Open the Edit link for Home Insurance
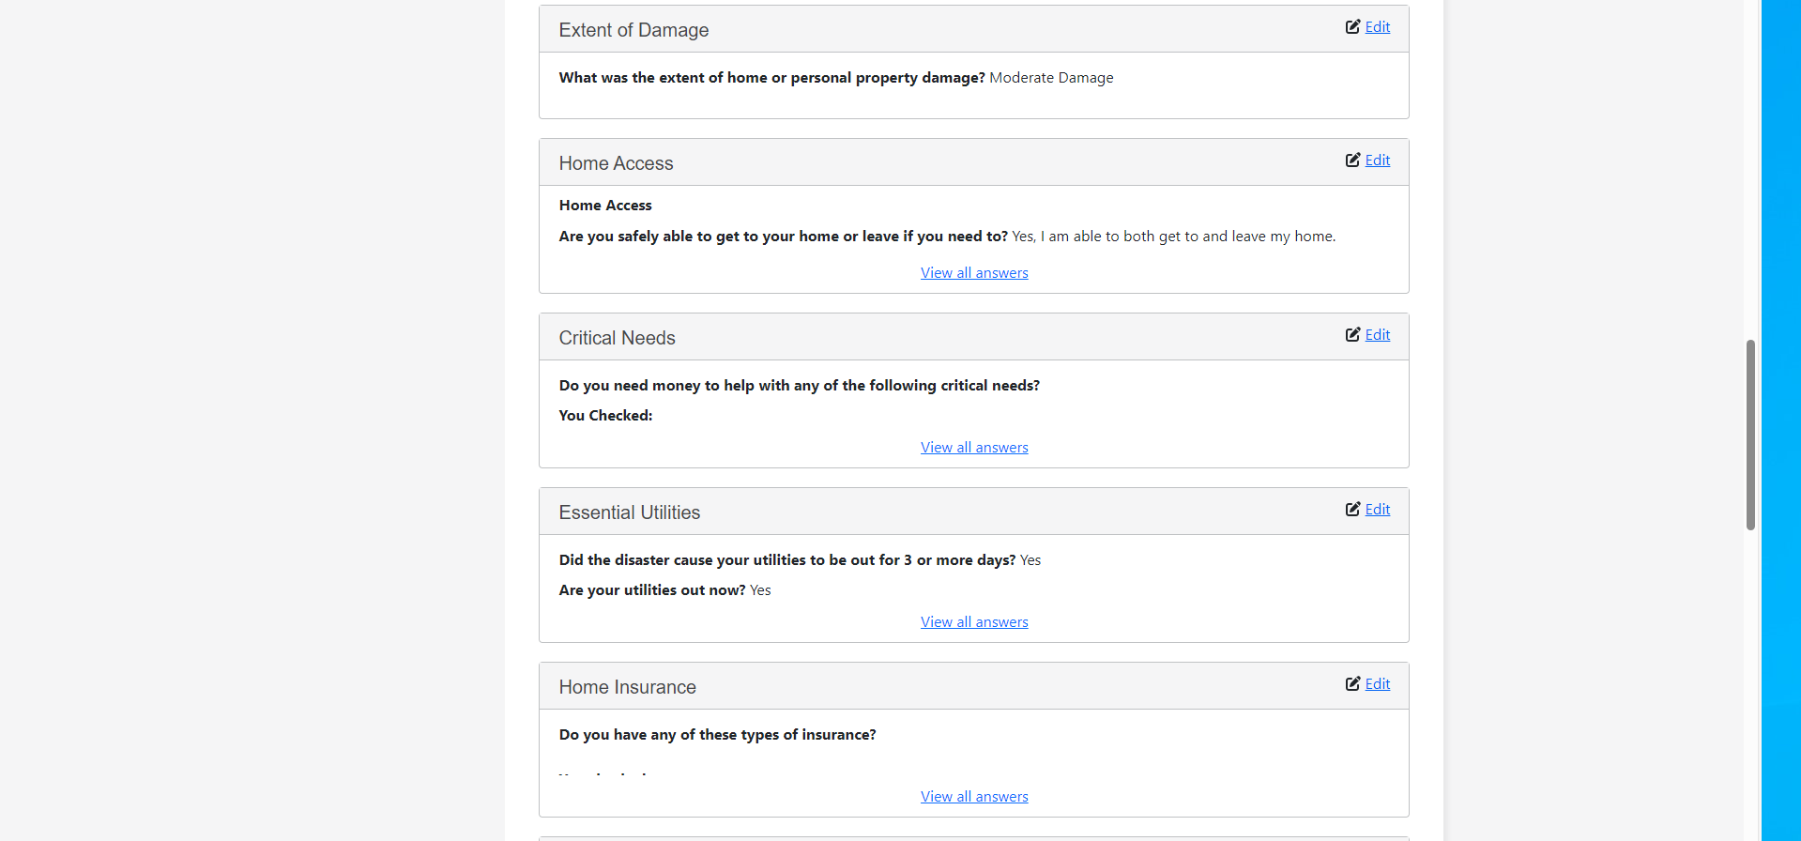This screenshot has width=1801, height=841. click(1378, 684)
